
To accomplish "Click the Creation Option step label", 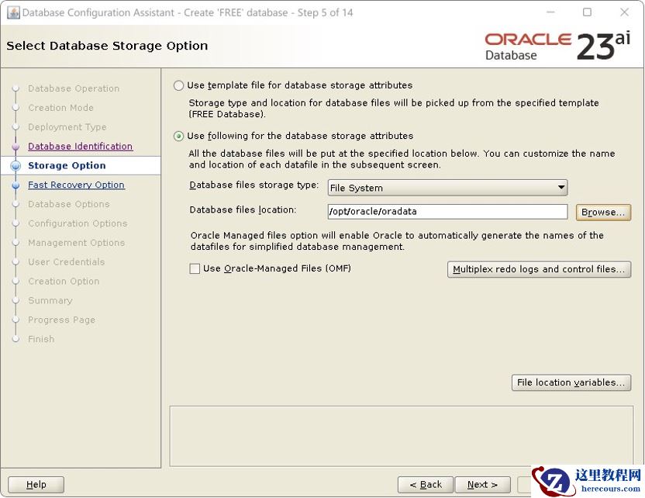I will click(64, 281).
